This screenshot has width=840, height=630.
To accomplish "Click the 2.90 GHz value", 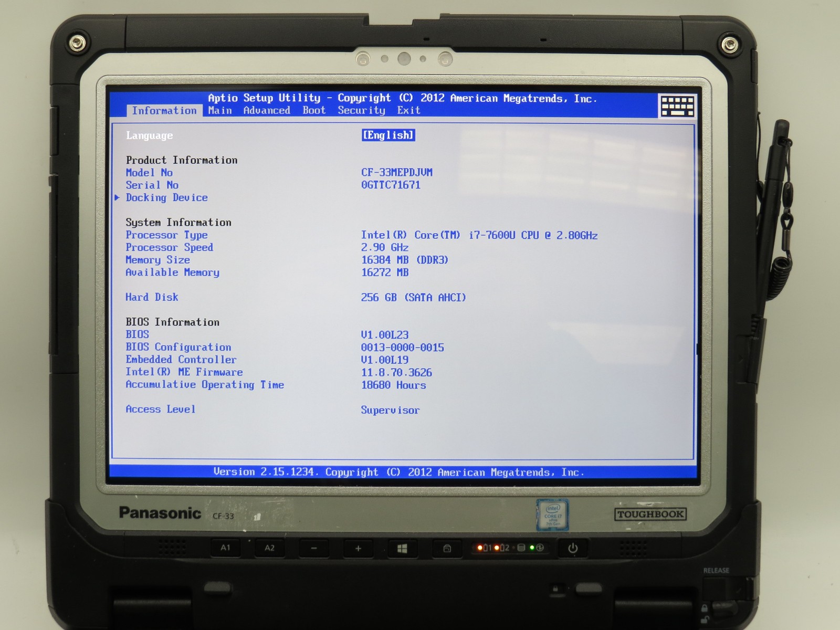I will 385,247.
